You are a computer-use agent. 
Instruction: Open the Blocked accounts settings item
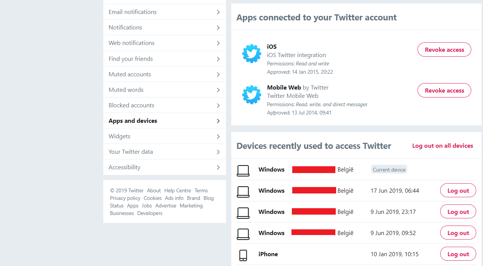[165, 105]
